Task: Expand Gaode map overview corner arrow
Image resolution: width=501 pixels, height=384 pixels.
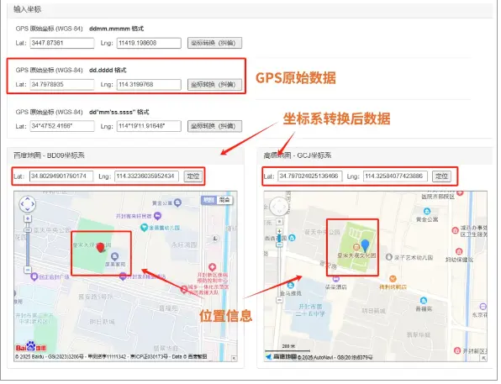Action: coord(483,358)
